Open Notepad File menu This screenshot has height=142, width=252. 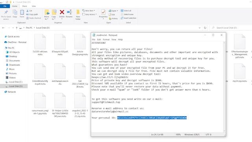tap(94, 39)
